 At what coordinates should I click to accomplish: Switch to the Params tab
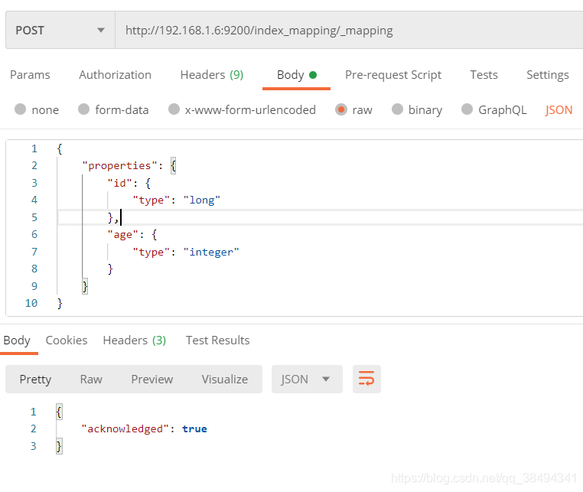[30, 74]
